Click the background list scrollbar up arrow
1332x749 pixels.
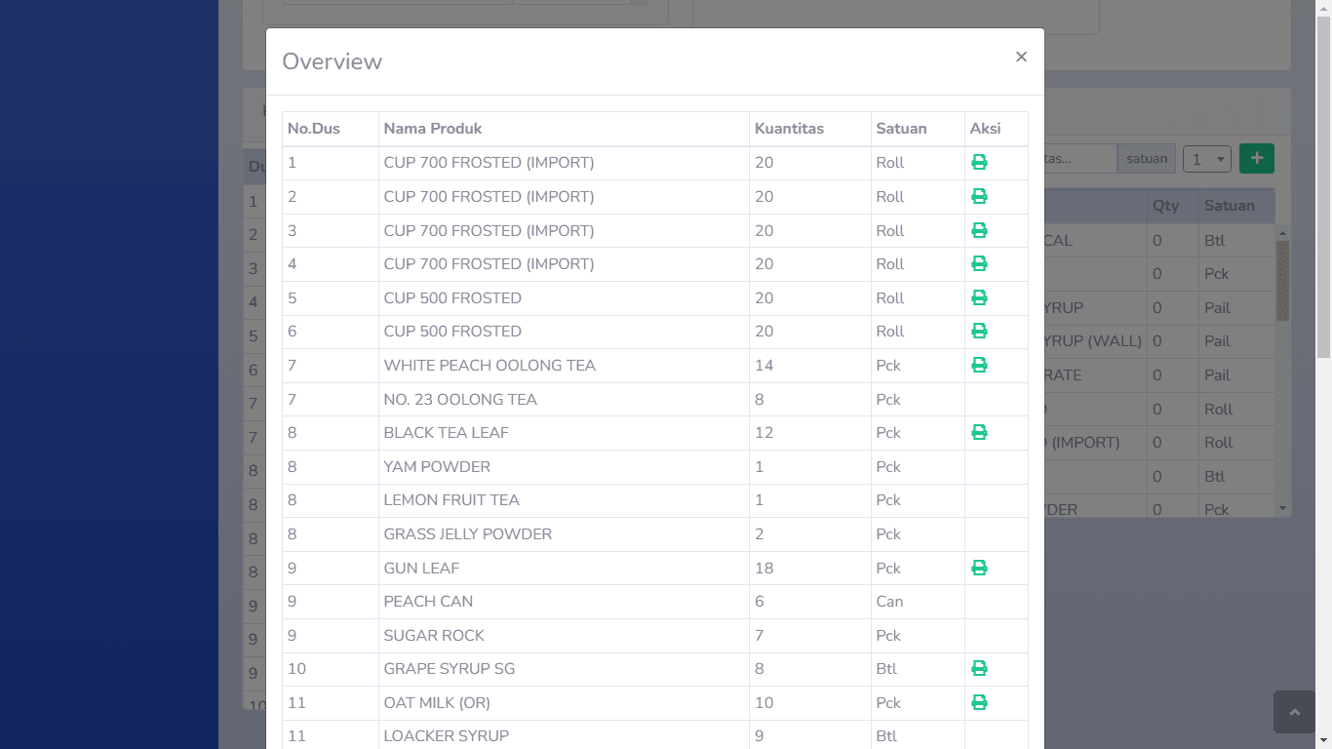(1282, 232)
